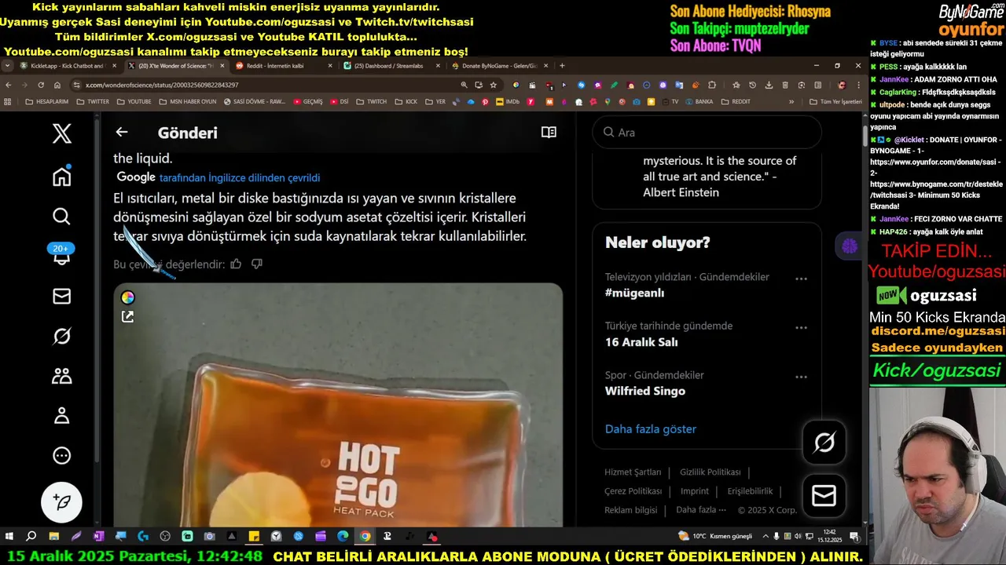Open a new browser tab

561,66
